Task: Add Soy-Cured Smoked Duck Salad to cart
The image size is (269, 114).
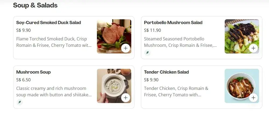Action: (126, 48)
